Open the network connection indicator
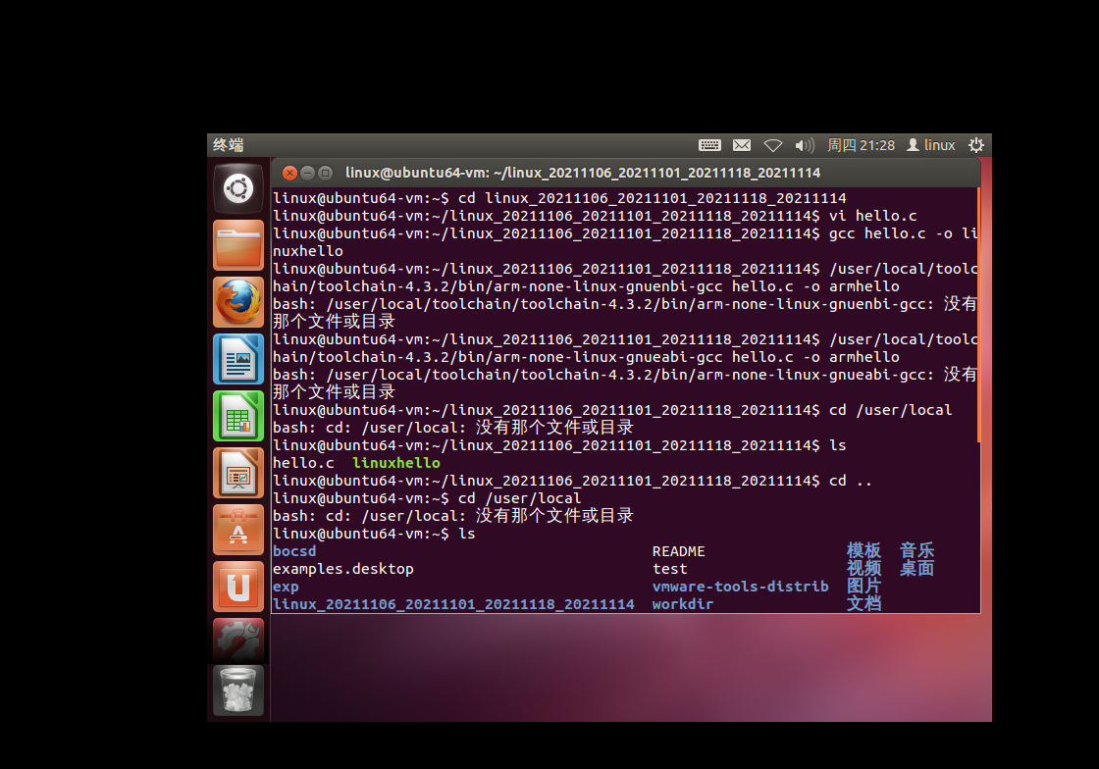The image size is (1099, 769). point(773,145)
